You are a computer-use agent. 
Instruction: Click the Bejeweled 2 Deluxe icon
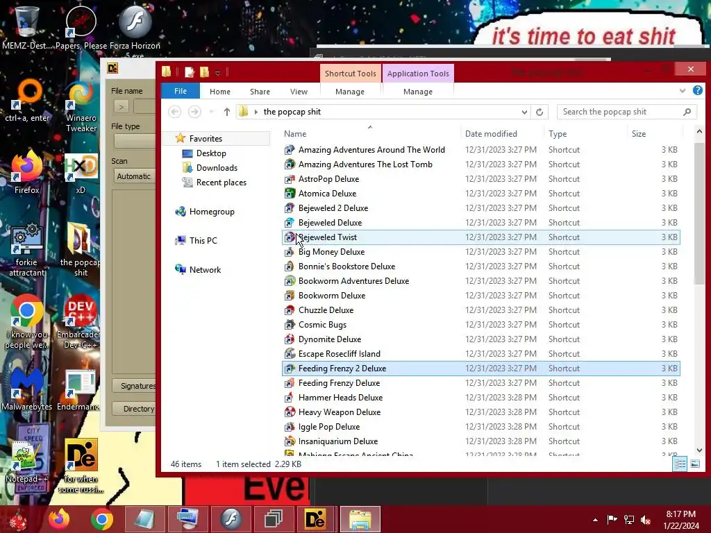pyautogui.click(x=290, y=208)
